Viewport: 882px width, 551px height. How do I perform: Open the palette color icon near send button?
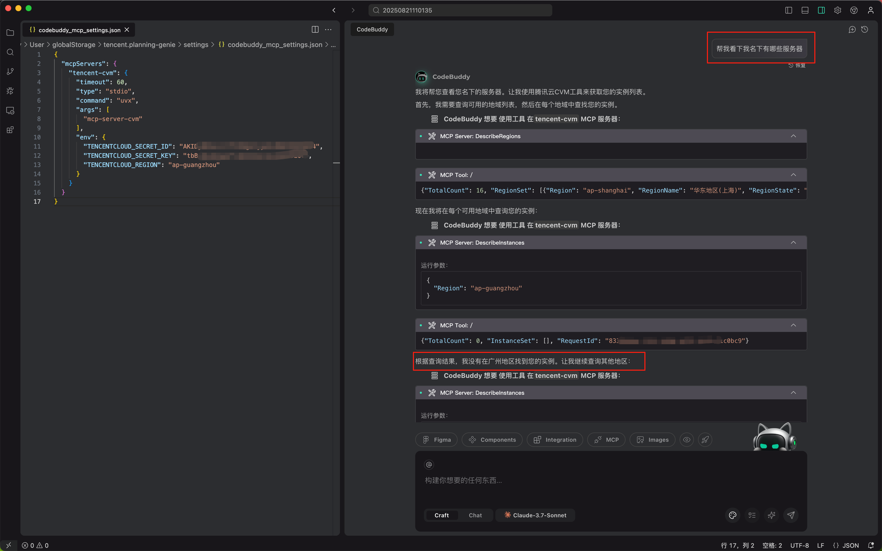732,515
